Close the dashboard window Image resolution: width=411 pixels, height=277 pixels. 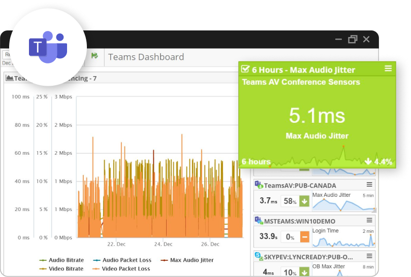click(366, 39)
